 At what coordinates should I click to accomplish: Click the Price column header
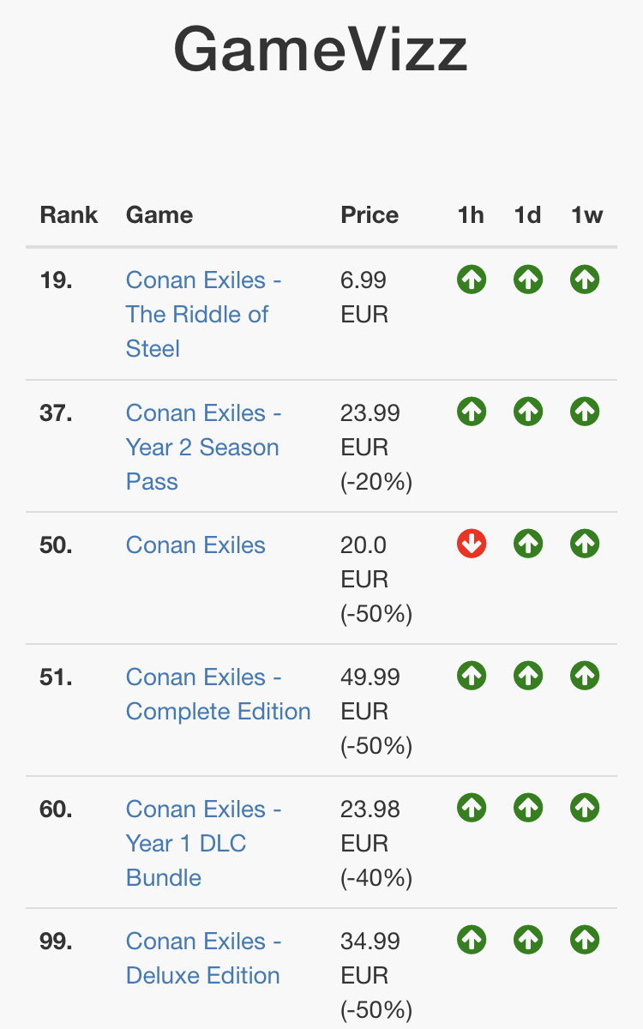tap(370, 214)
